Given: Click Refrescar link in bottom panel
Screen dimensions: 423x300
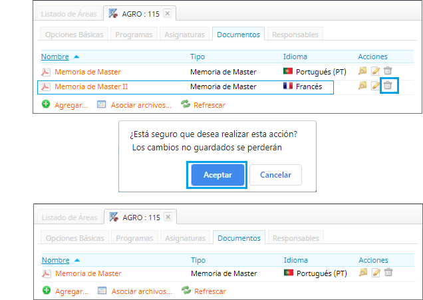Looking at the screenshot, I should pos(210,291).
